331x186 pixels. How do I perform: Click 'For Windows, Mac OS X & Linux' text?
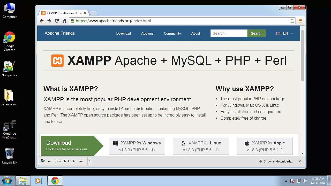(x=250, y=105)
